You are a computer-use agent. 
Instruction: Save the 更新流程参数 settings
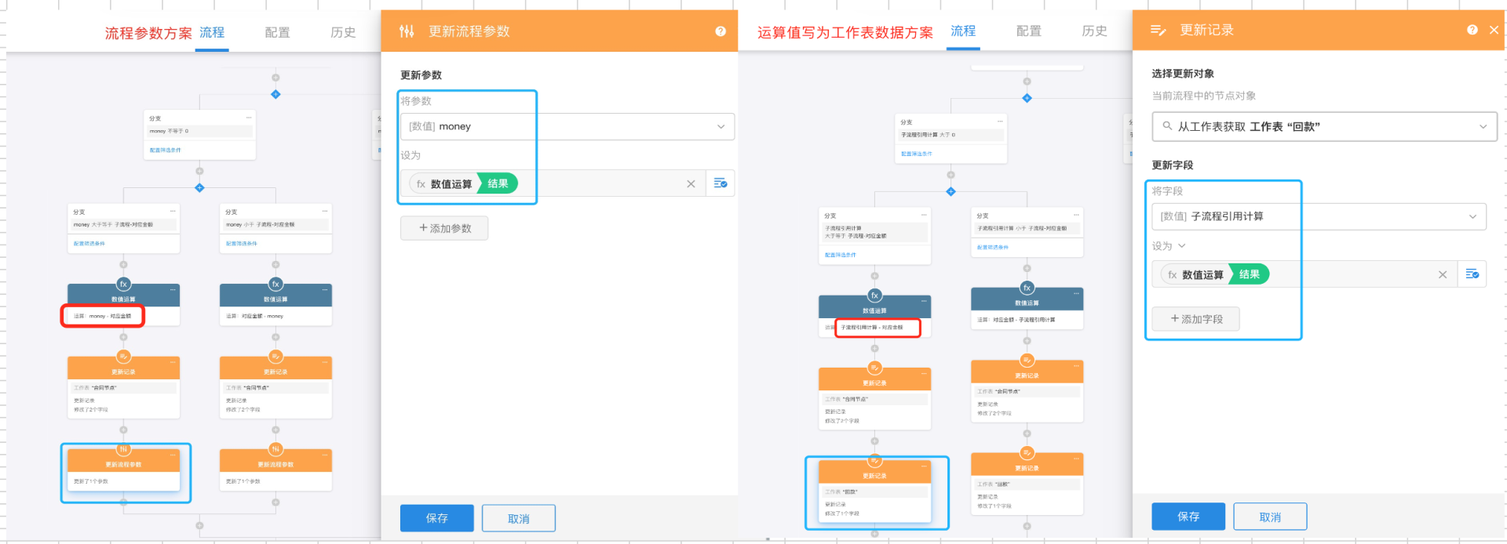click(436, 518)
